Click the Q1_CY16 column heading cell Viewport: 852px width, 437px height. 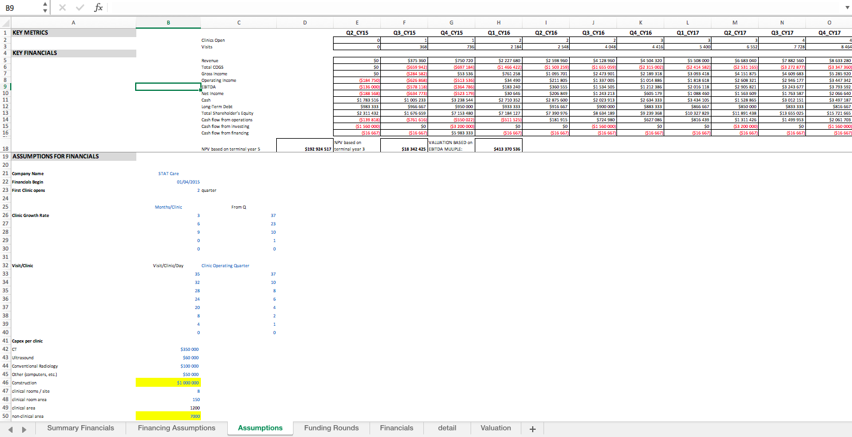click(x=499, y=32)
